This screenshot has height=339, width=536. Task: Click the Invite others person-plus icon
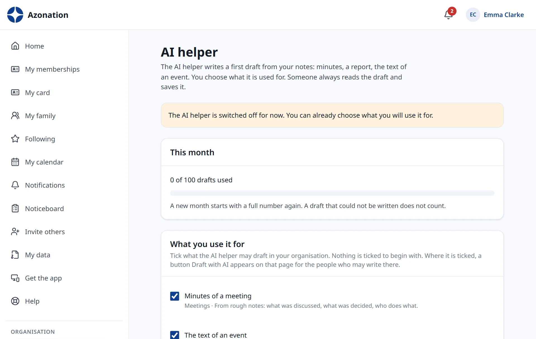15,231
